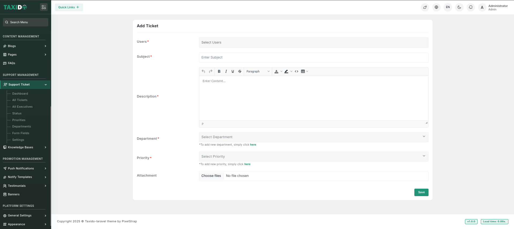Open the Select Department dropdown
This screenshot has width=514, height=229.
tap(313, 137)
